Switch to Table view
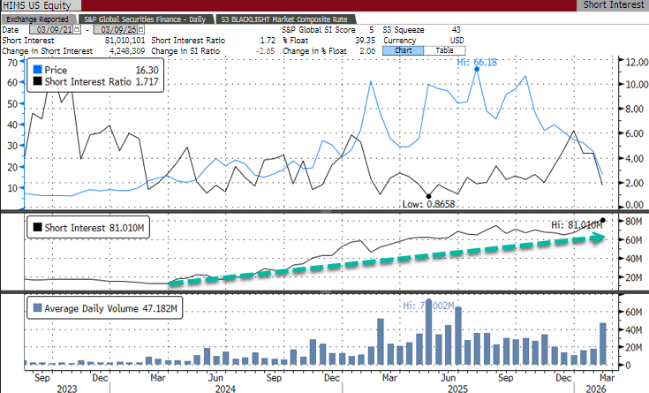 (x=444, y=49)
